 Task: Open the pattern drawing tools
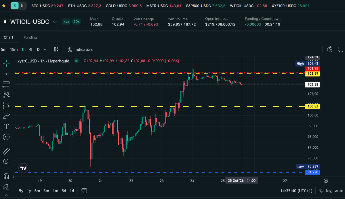point(6,95)
